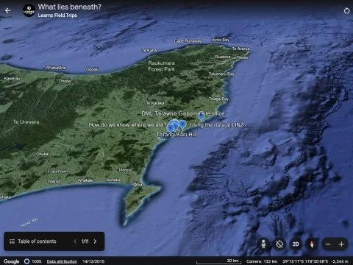This screenshot has width=353, height=265.
Task: Click the 'Learnz Field Trips' subtitle
Action: pos(57,15)
